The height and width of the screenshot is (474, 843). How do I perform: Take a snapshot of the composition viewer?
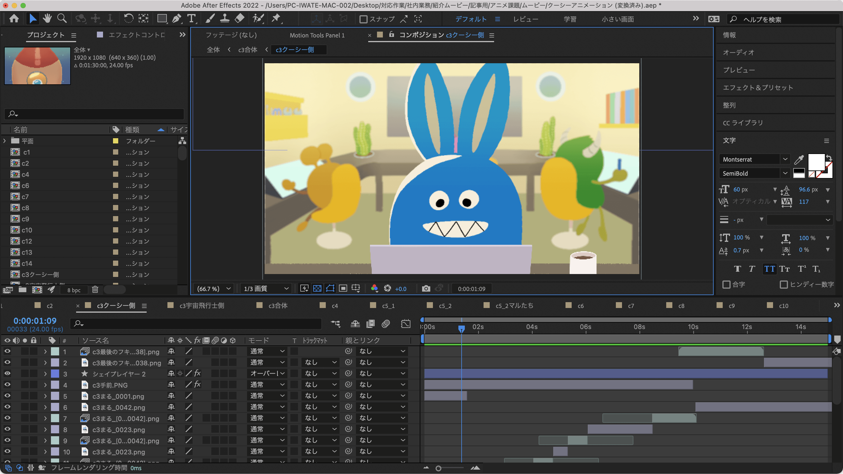click(x=426, y=288)
